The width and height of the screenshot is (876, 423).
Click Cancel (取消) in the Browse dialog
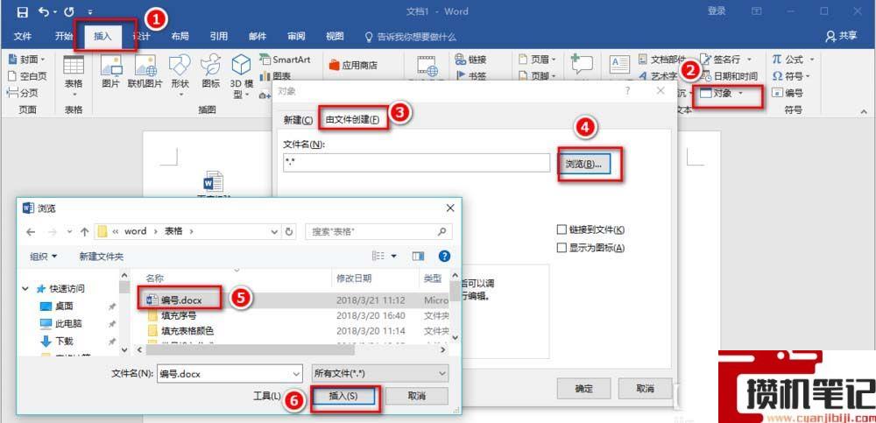click(417, 396)
